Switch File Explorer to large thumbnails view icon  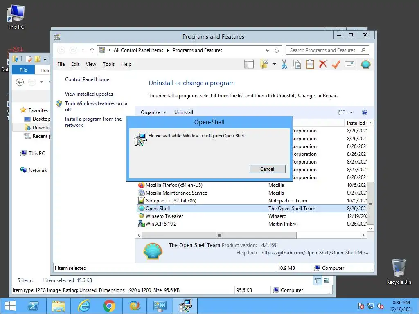(327, 280)
